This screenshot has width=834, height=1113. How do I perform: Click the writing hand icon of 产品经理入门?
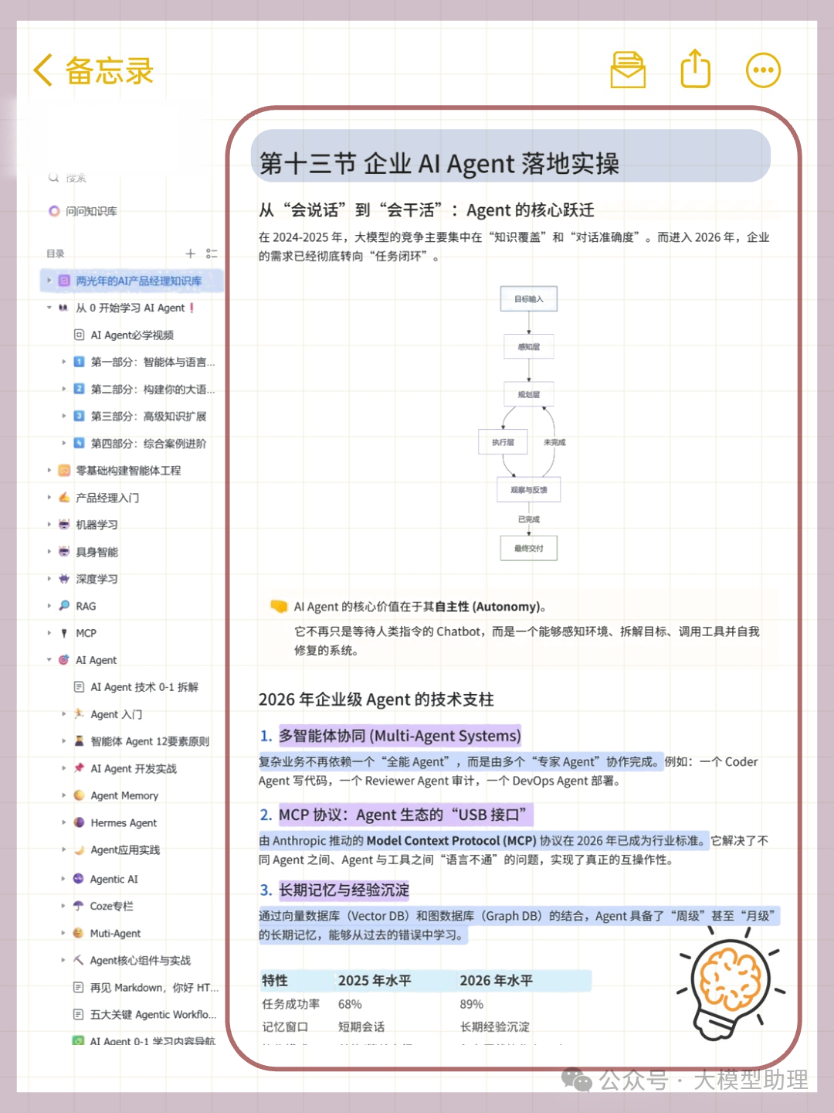point(64,497)
